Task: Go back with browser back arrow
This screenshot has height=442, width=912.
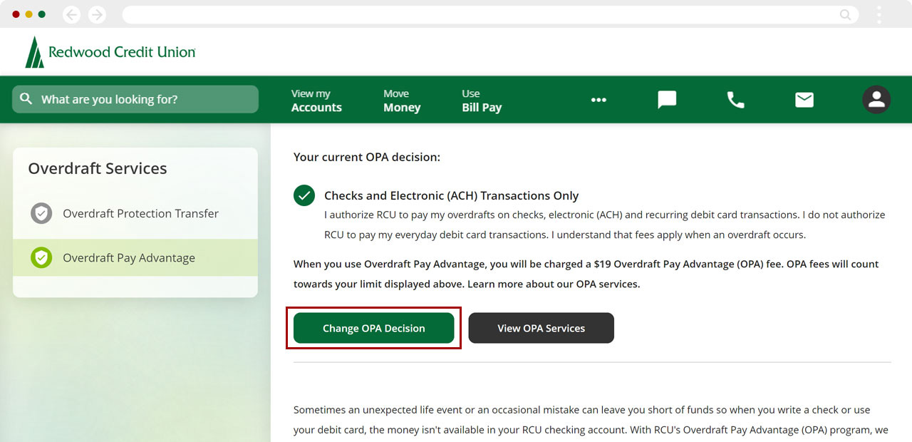Action: (72, 14)
